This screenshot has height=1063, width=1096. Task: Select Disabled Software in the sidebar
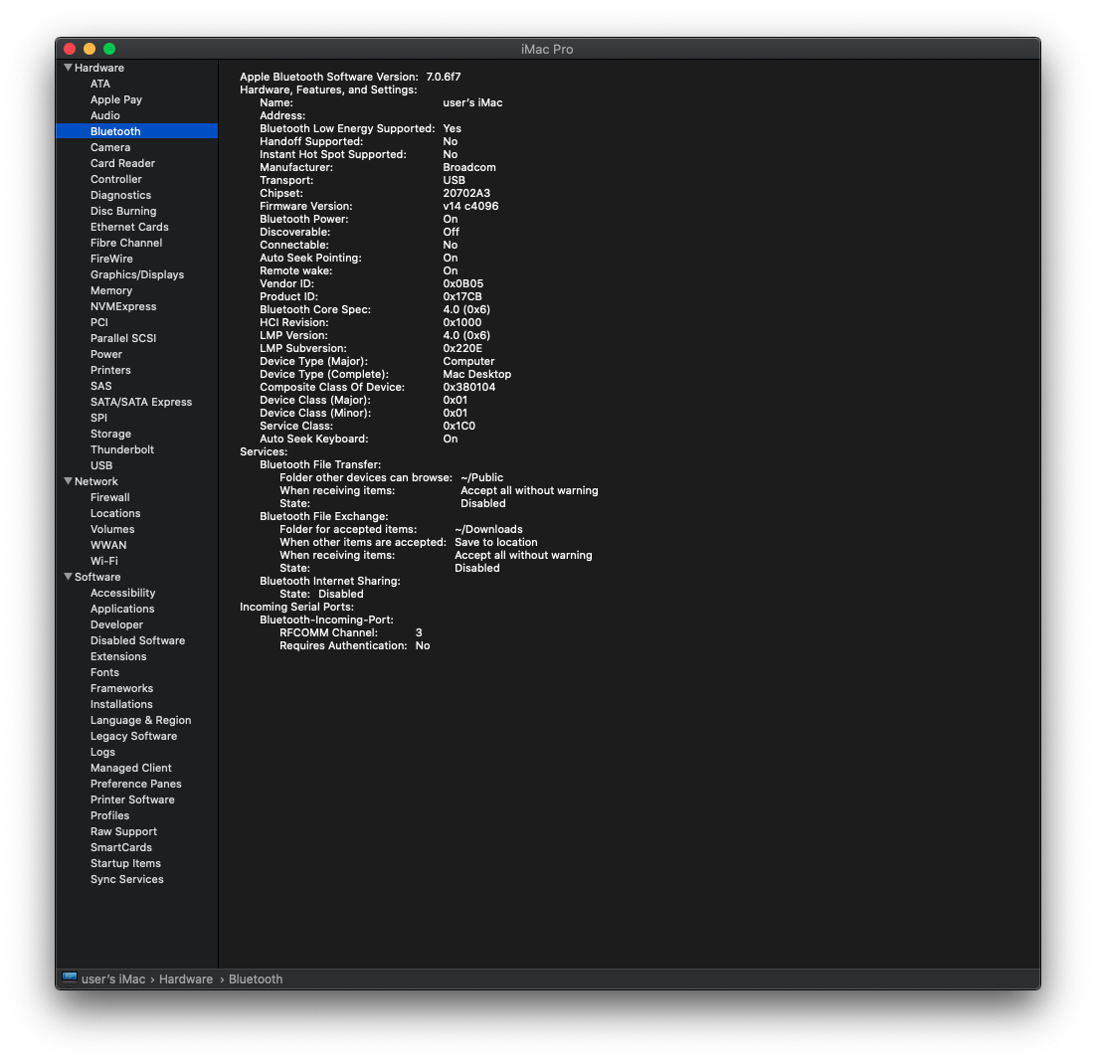(137, 640)
